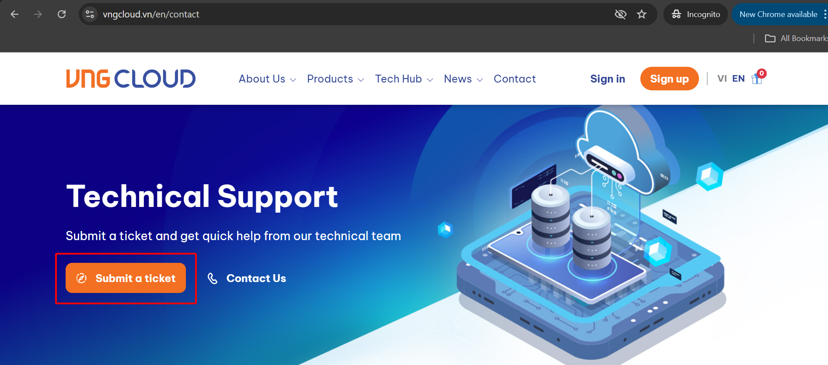The image size is (828, 365).
Task: Open the VNG Cloud logo homepage
Action: point(131,79)
